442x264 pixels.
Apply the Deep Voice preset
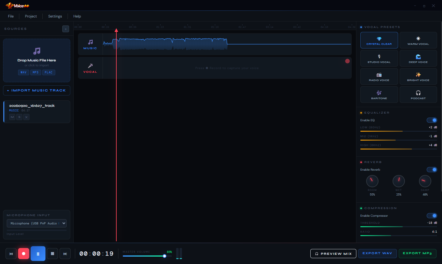pos(418,58)
